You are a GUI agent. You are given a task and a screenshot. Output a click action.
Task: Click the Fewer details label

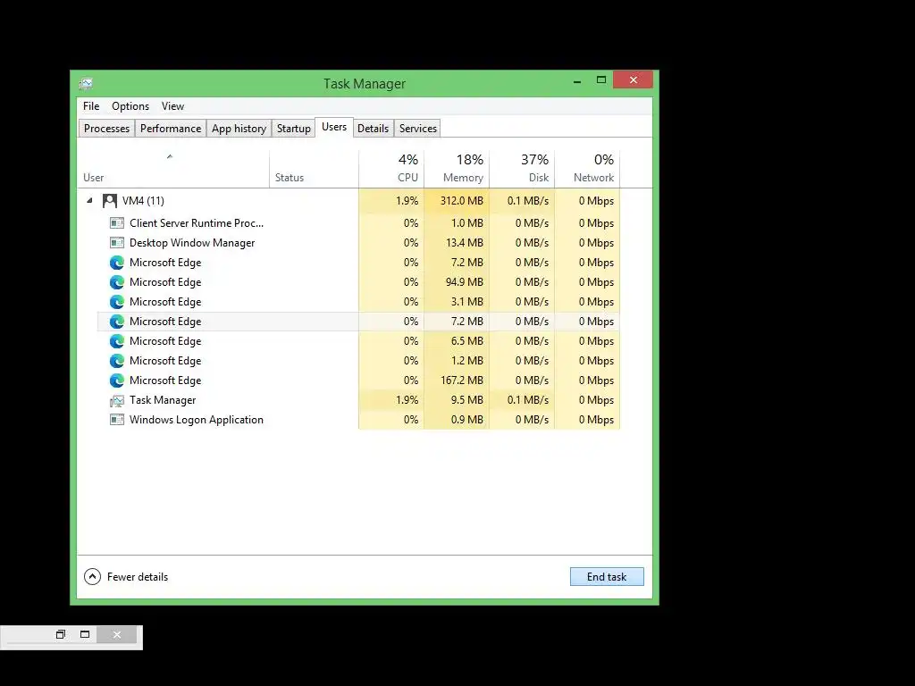pos(138,577)
